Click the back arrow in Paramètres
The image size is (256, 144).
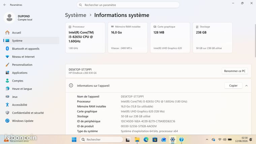pos(5,5)
